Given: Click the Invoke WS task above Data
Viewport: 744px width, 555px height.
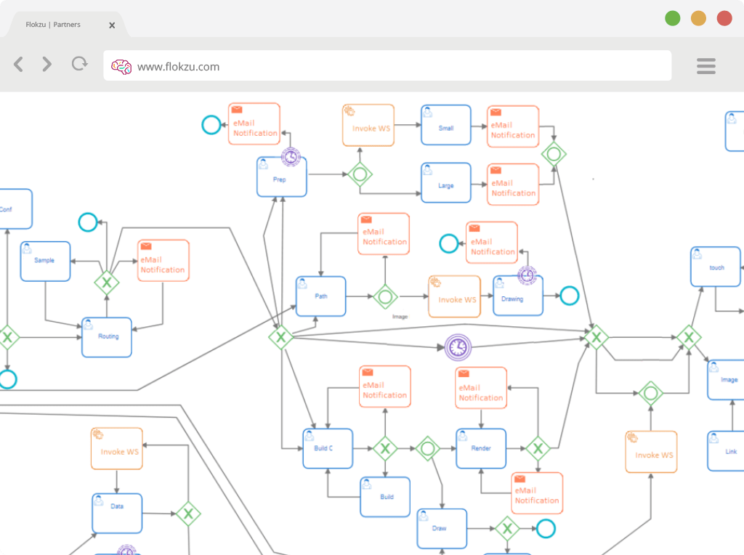Looking at the screenshot, I should [x=117, y=449].
